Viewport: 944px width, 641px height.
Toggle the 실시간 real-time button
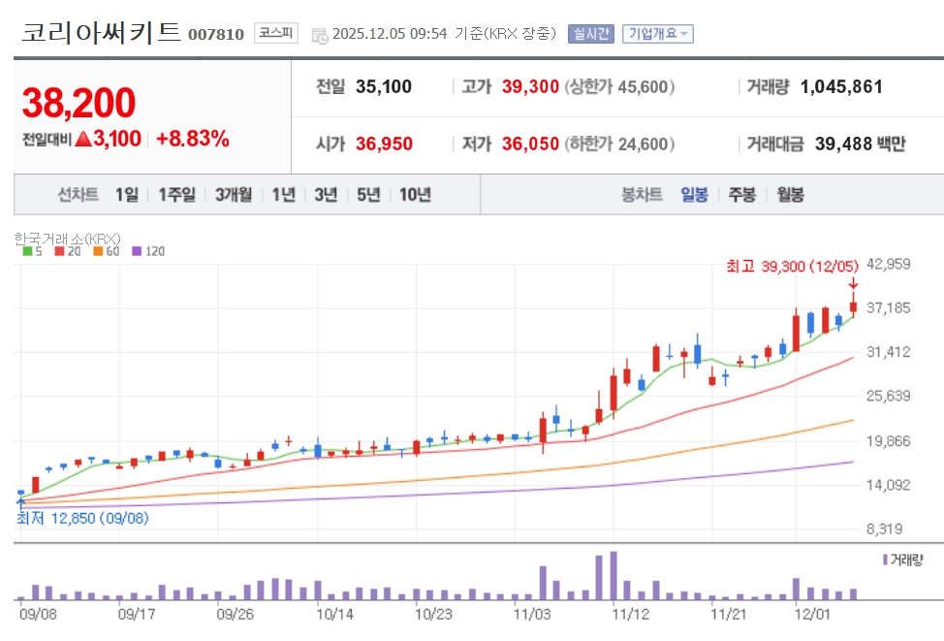[x=590, y=34]
